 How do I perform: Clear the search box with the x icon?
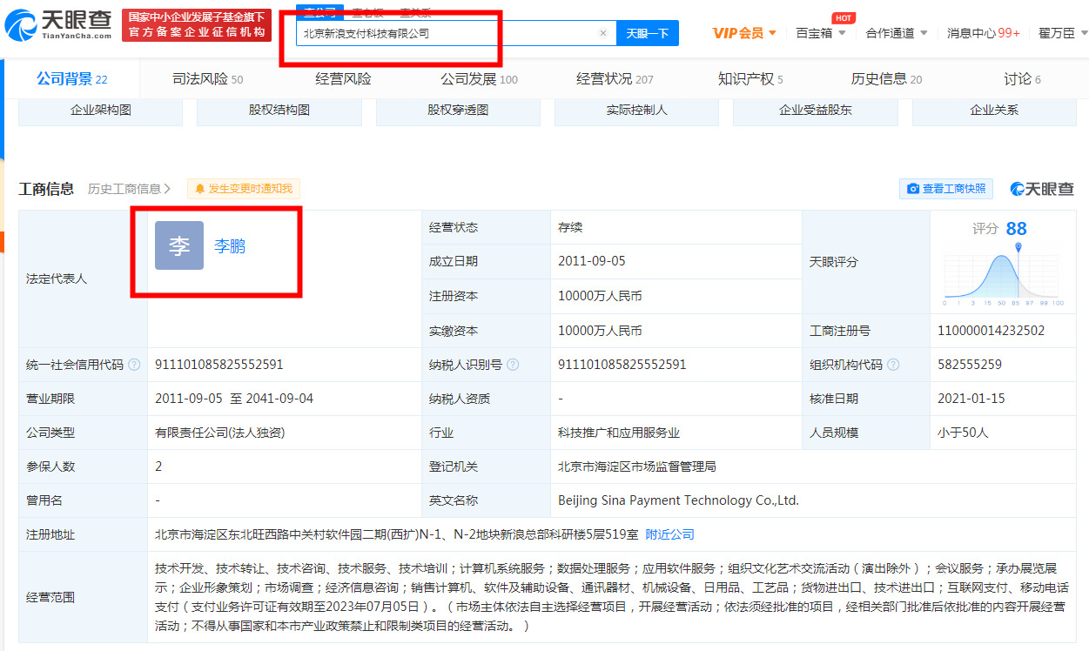coord(603,33)
